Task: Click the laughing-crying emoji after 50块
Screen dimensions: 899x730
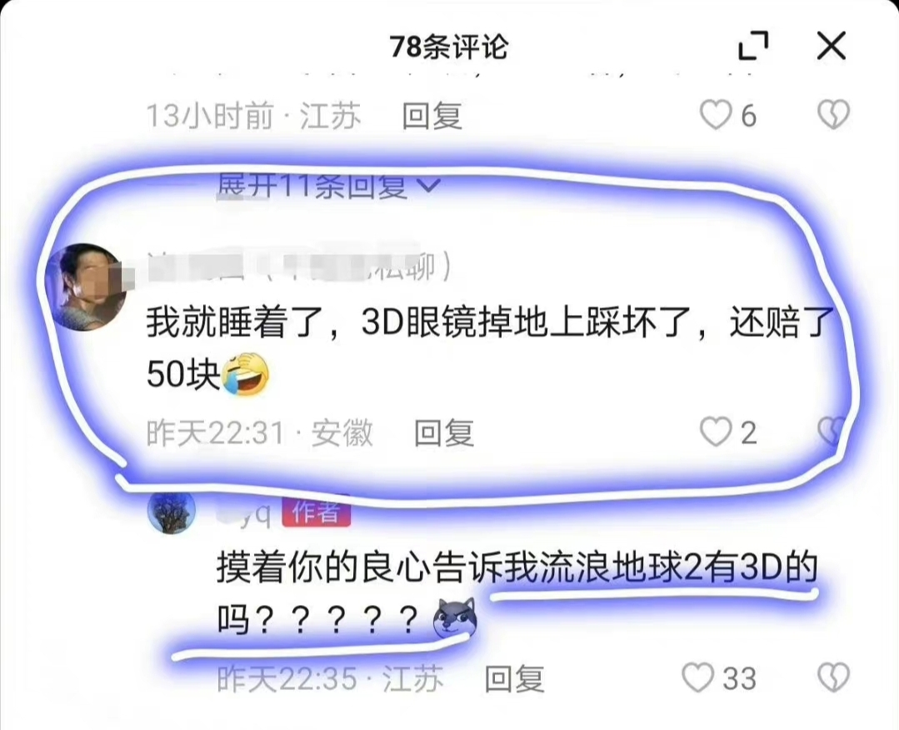Action: 246,374
